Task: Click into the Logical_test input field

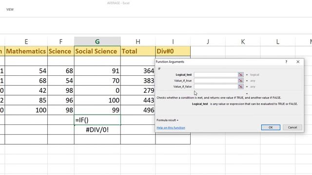Action: coord(216,74)
